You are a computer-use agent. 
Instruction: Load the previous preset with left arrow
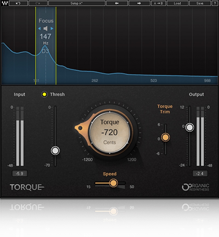pos(117,3)
